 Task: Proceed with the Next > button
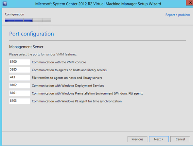click(159, 139)
